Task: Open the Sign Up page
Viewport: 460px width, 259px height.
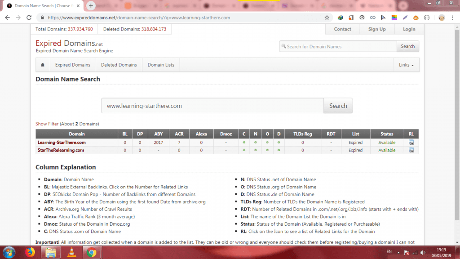Action: click(x=377, y=29)
